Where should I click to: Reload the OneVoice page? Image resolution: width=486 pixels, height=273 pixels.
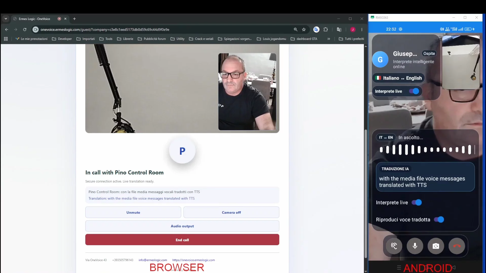click(x=25, y=30)
